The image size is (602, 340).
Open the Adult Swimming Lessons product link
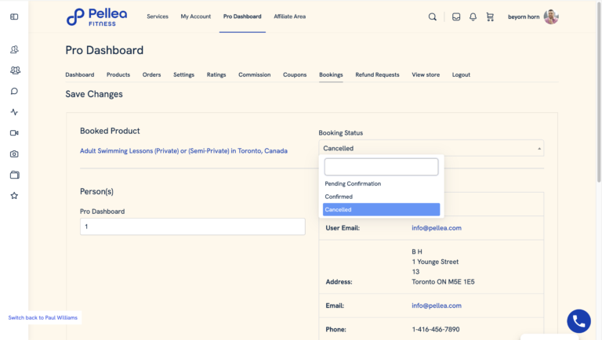pyautogui.click(x=183, y=151)
